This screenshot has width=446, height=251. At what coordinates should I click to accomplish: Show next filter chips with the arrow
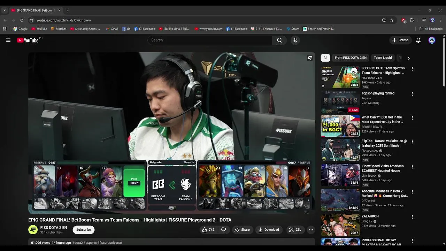click(408, 58)
